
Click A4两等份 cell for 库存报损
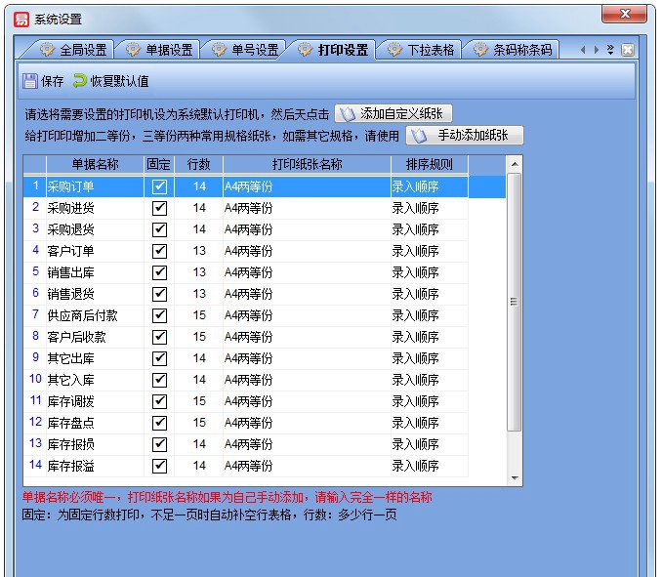tap(307, 444)
